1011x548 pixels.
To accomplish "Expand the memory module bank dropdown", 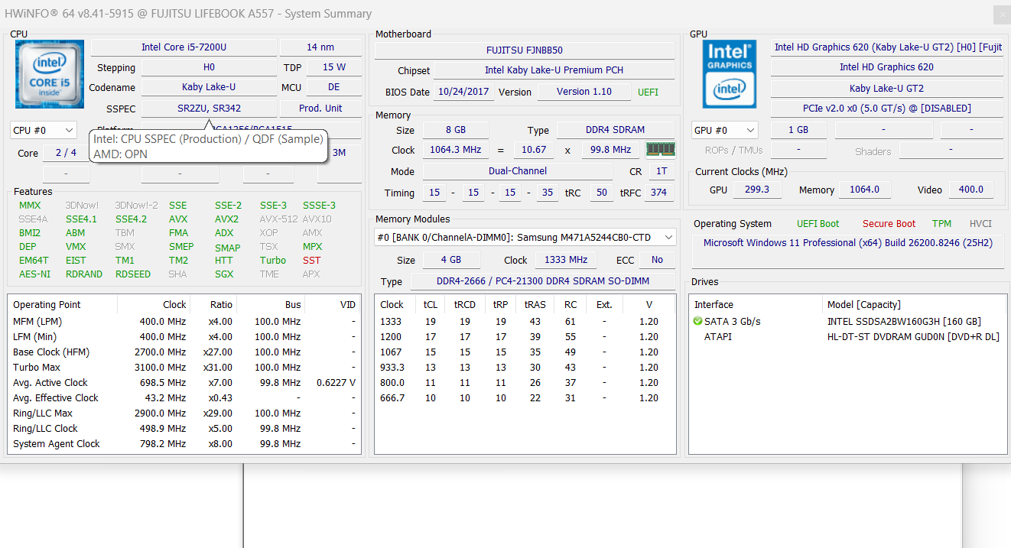I will (x=525, y=237).
